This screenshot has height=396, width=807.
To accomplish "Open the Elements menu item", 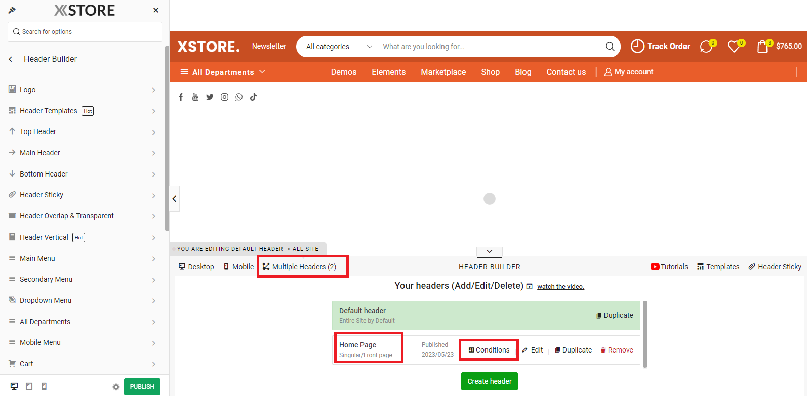I will tap(389, 72).
